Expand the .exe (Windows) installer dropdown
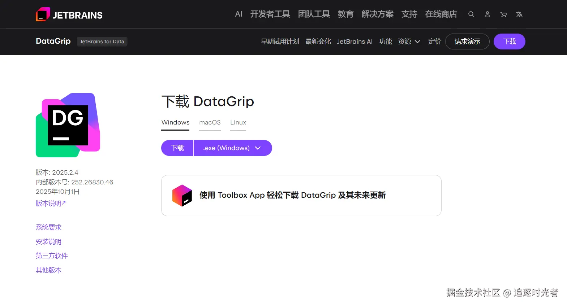Viewport: 567px width, 306px height. tap(233, 148)
